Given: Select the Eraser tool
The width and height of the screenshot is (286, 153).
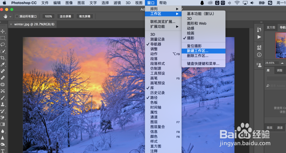Looking at the screenshot, I should pos(3,118).
